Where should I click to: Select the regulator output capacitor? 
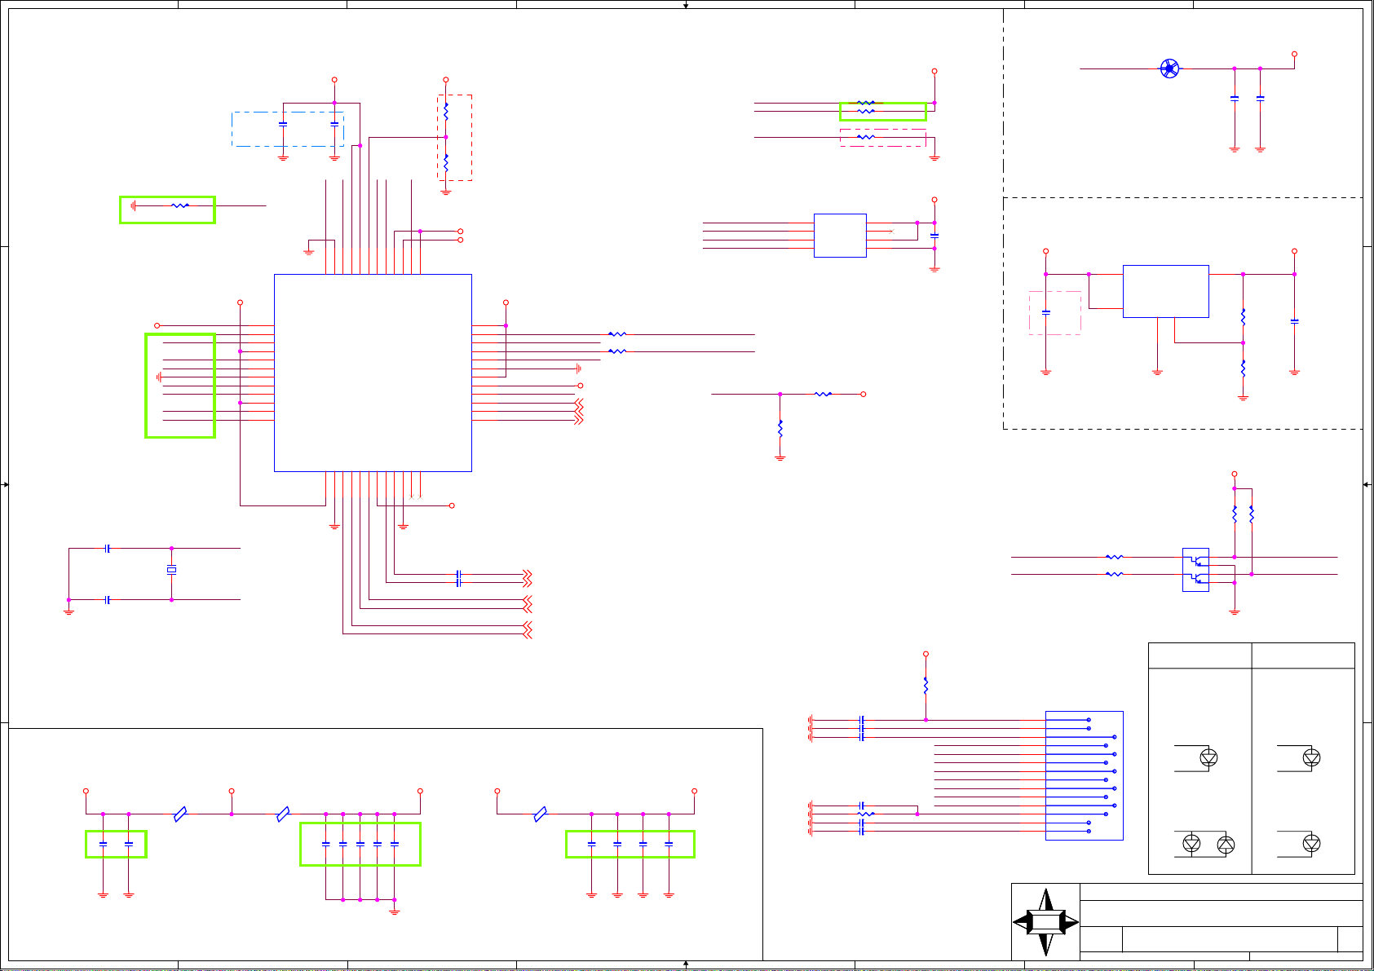click(1294, 321)
